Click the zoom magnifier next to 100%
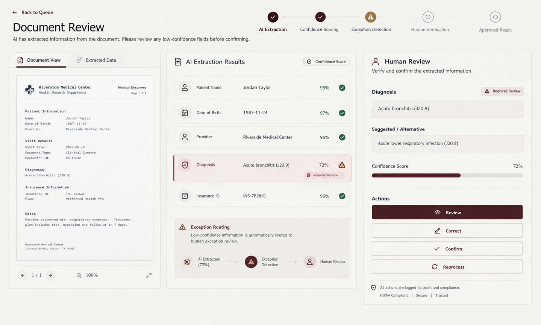Image resolution: width=541 pixels, height=325 pixels. tap(79, 275)
